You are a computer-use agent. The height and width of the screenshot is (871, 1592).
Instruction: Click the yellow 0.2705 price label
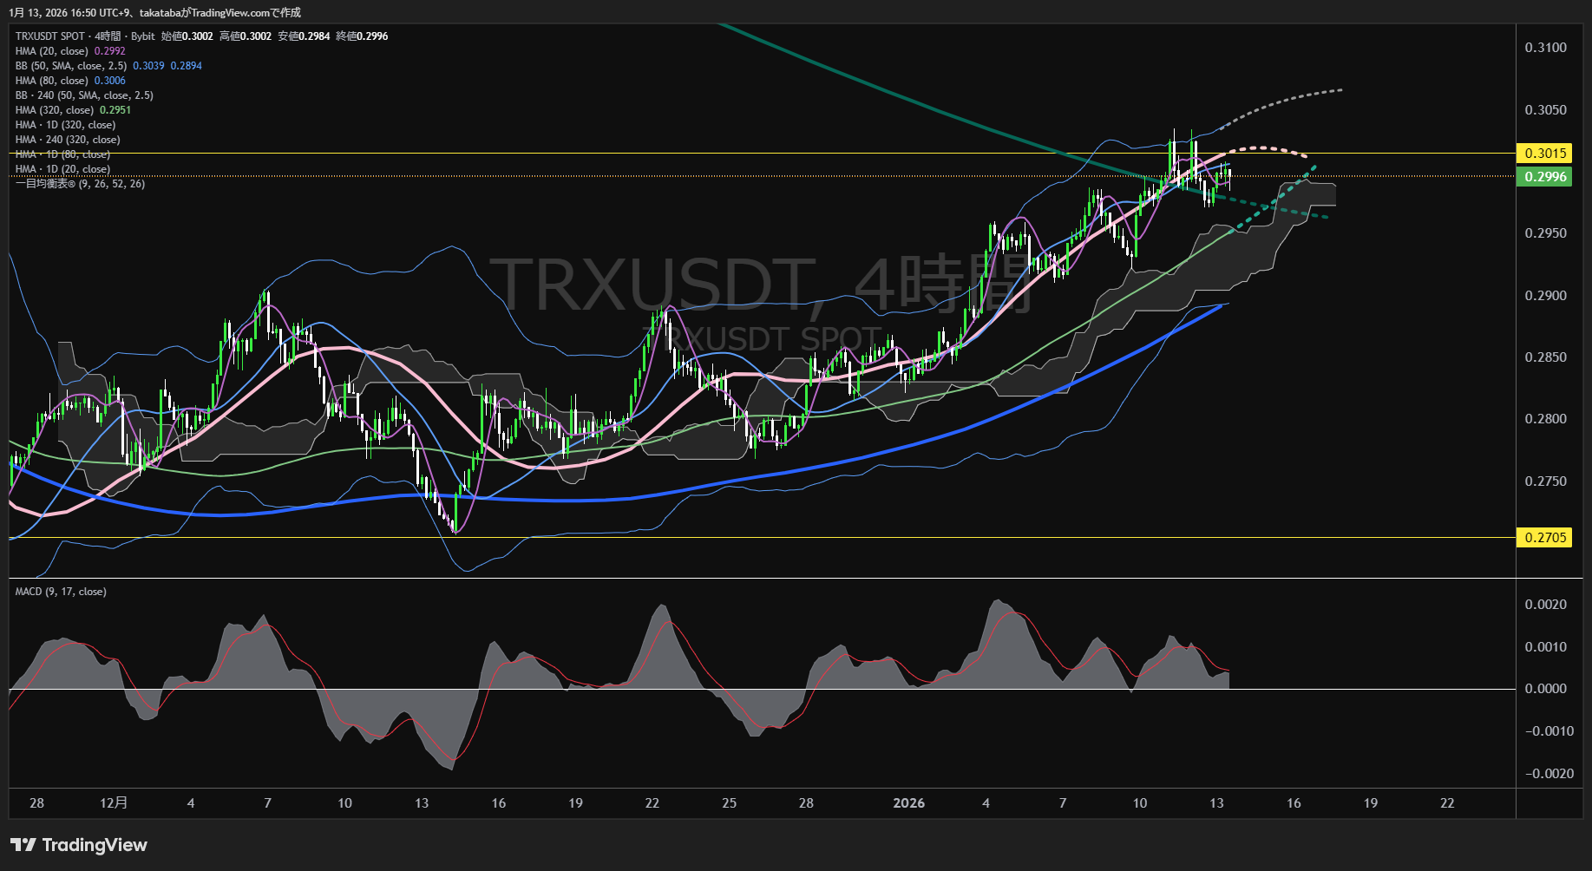coord(1545,538)
